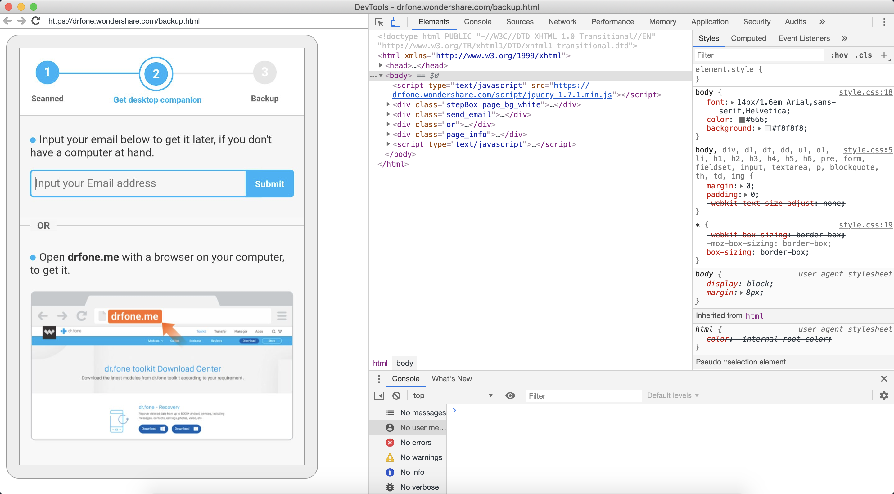Toggle the console sidebar panel icon
894x494 pixels.
click(379, 396)
